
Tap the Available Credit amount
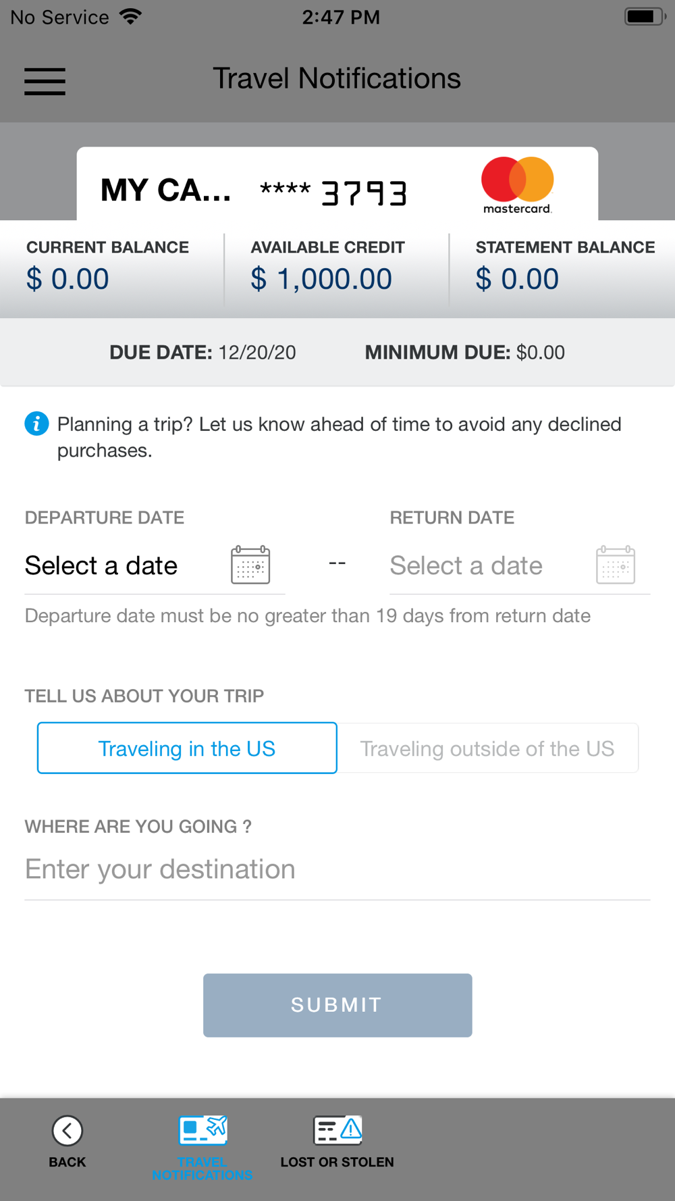point(321,279)
